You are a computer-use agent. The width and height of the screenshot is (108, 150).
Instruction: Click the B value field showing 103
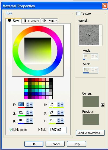tap(22, 120)
